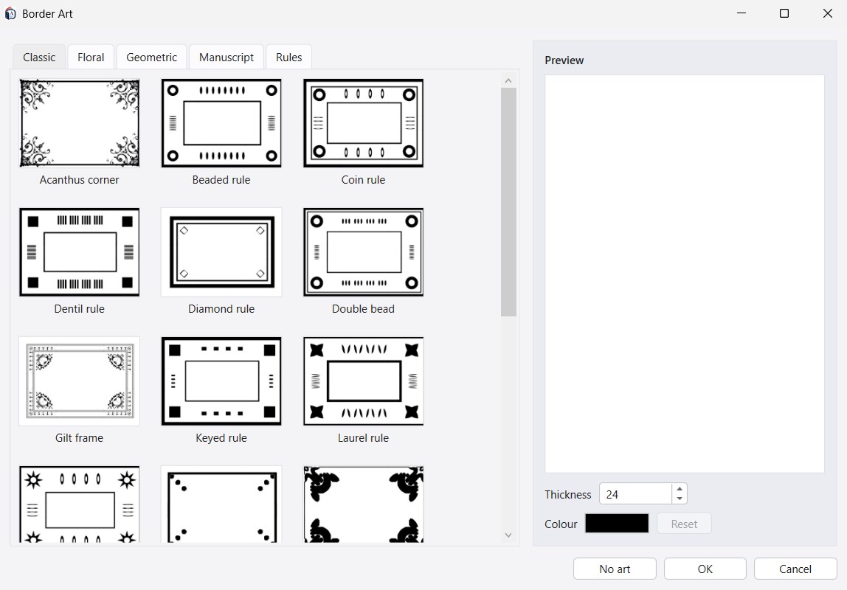The image size is (847, 590).
Task: Show the Rules tab
Action: (289, 58)
